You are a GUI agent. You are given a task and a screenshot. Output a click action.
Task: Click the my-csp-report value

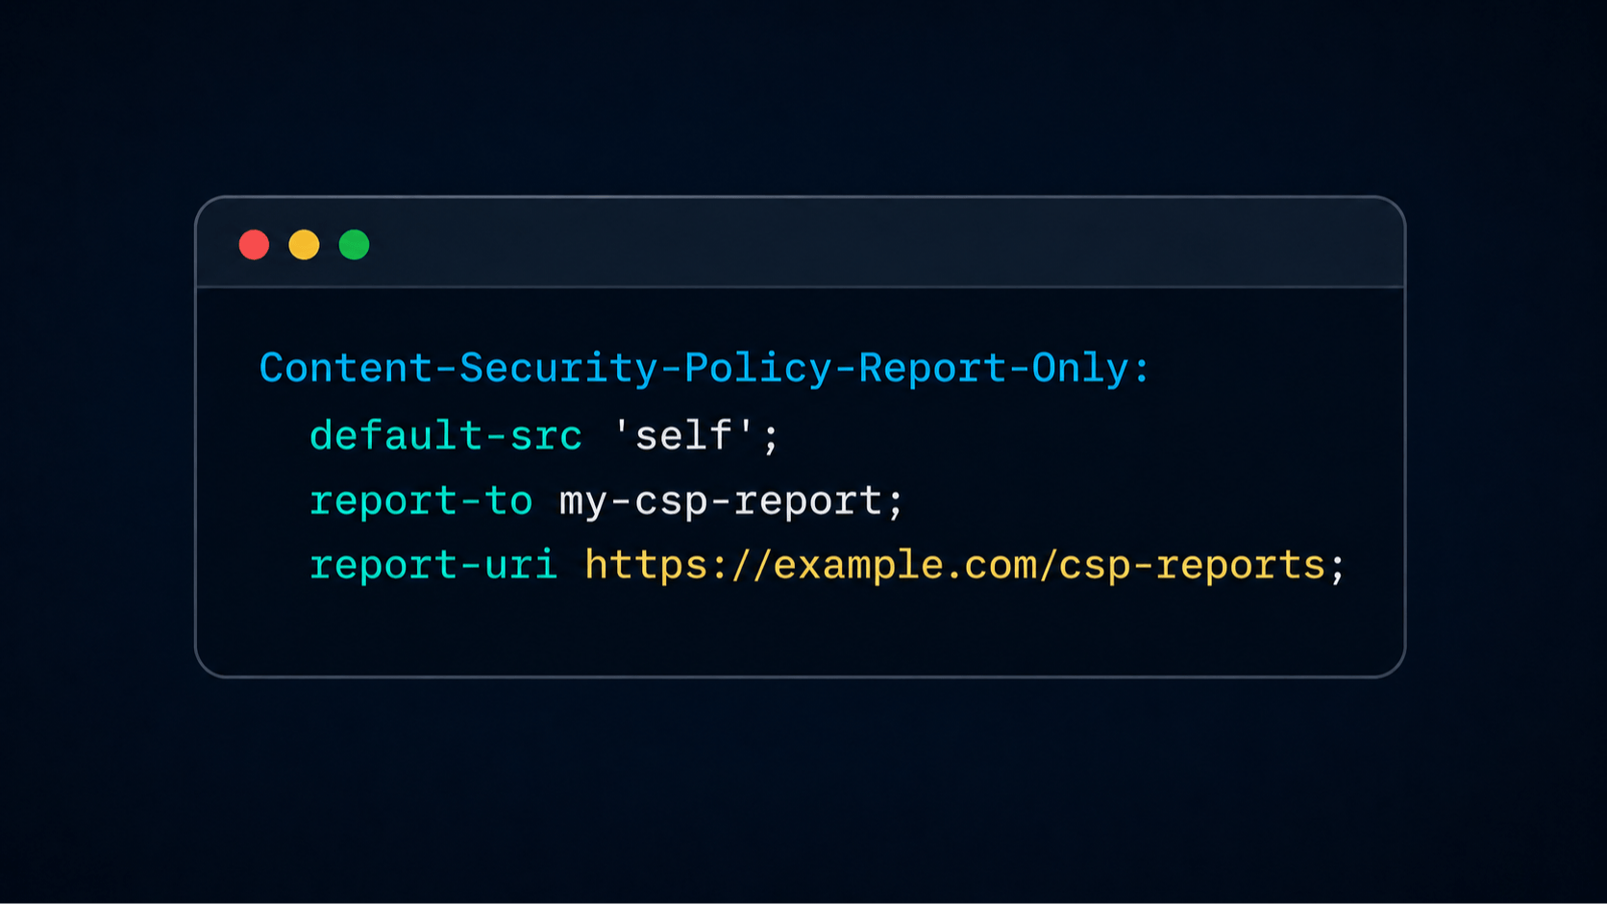pyautogui.click(x=721, y=501)
